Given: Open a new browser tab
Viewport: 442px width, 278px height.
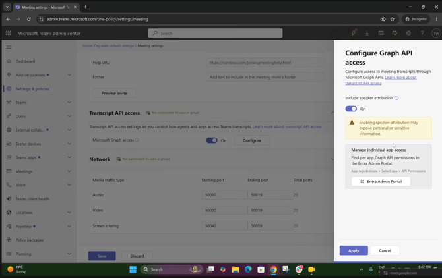Looking at the screenshot, I should click(x=85, y=7).
